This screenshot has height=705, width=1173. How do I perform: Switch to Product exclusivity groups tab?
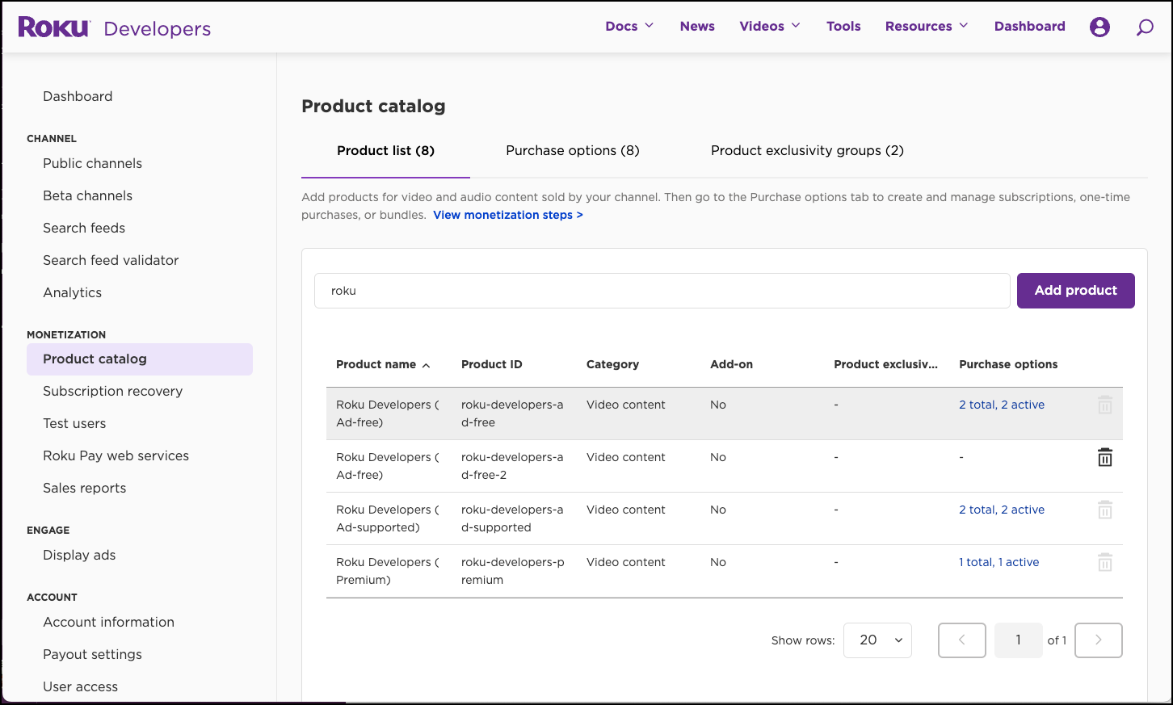(x=806, y=151)
